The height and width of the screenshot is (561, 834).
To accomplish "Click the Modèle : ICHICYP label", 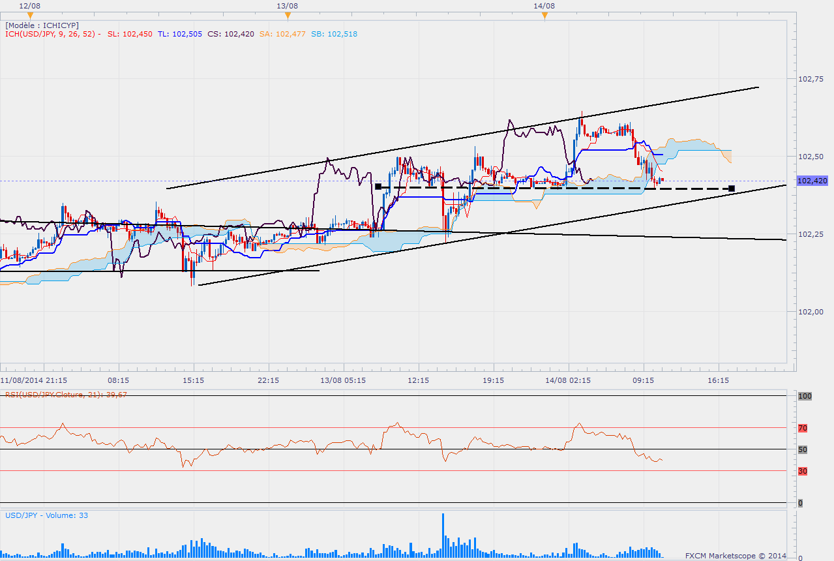I will point(42,25).
